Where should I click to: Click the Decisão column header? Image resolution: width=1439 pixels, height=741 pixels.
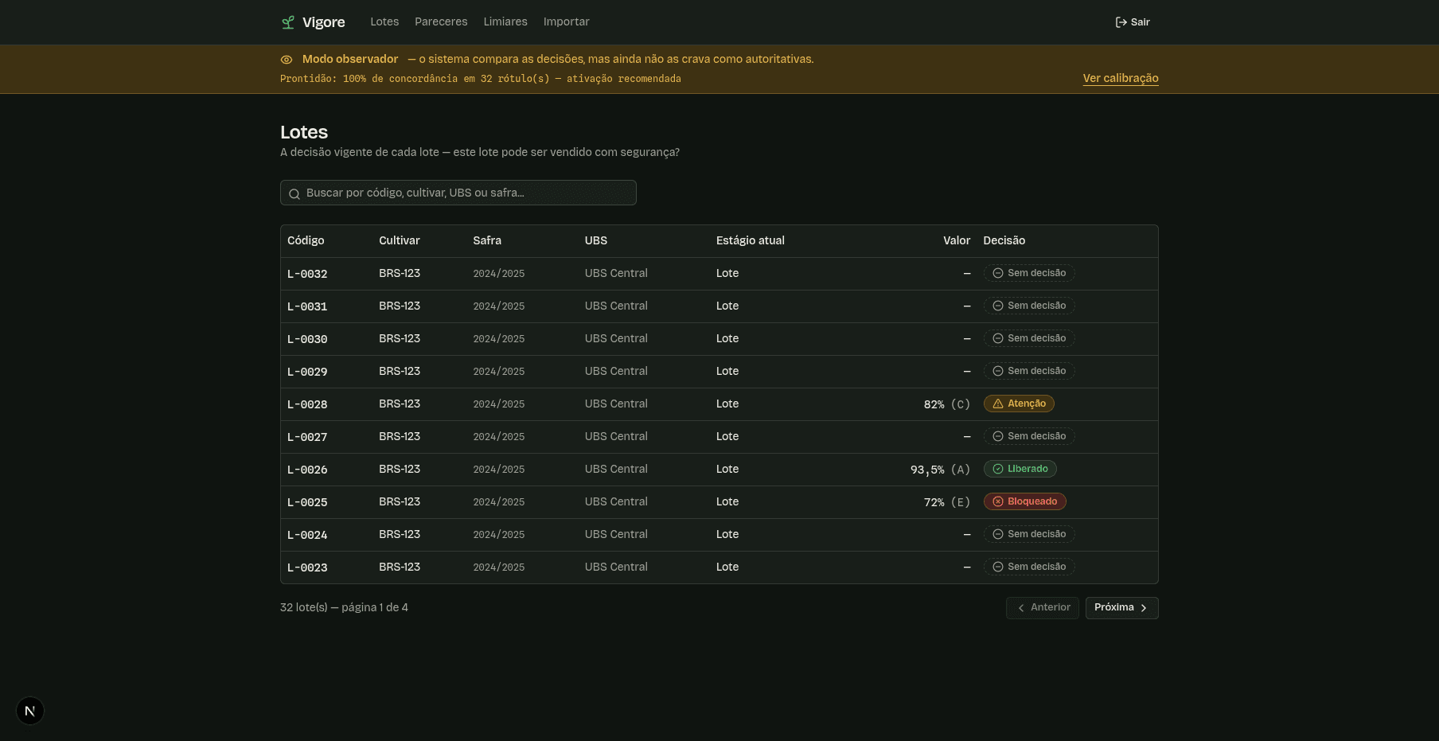coord(1004,240)
